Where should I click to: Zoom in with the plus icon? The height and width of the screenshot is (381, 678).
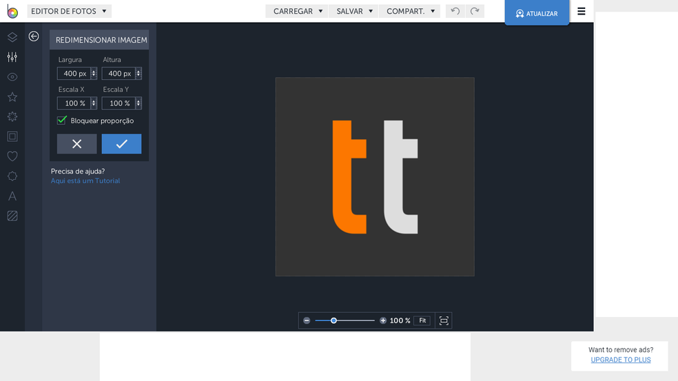coord(382,320)
